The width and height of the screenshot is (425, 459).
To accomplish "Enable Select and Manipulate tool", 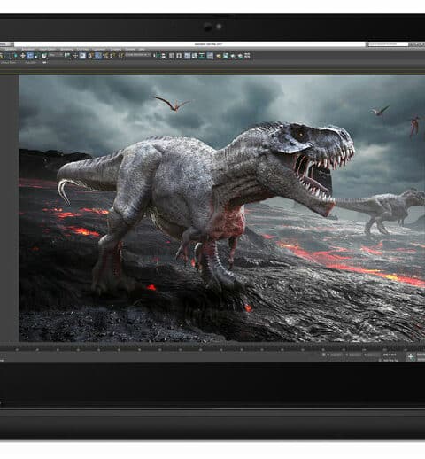I will pos(75,56).
